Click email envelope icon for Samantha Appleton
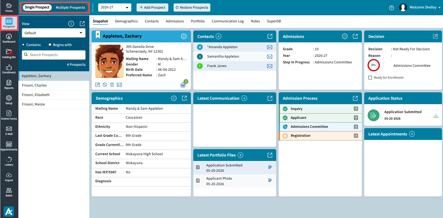443x218 pixels. [x=270, y=57]
